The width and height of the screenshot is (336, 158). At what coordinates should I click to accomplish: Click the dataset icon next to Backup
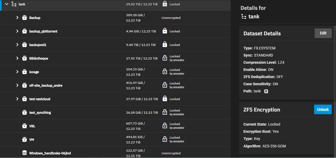(25, 18)
